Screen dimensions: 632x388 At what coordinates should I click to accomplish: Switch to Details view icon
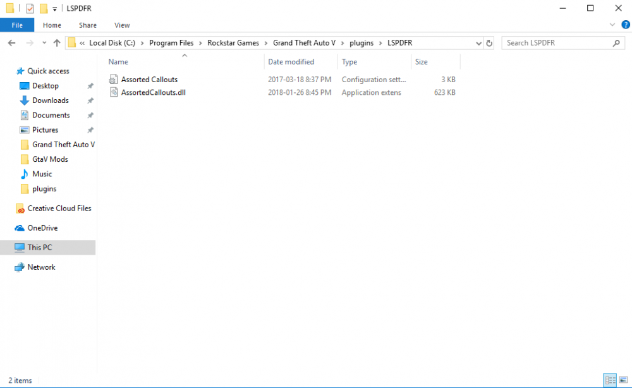(x=610, y=380)
